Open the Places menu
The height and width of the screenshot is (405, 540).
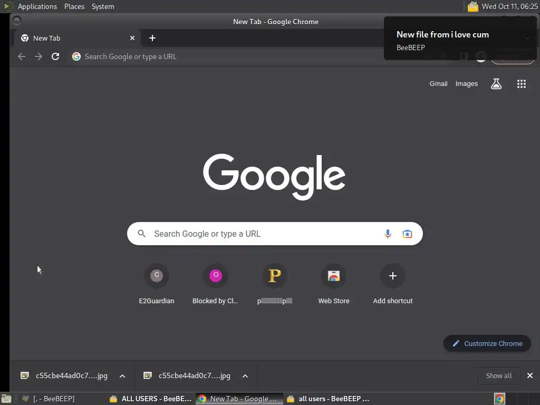click(x=74, y=6)
